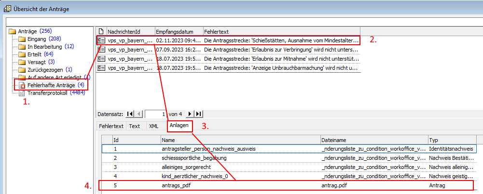Go to first record navigation button
This screenshot has height=194, width=483.
tap(130, 114)
